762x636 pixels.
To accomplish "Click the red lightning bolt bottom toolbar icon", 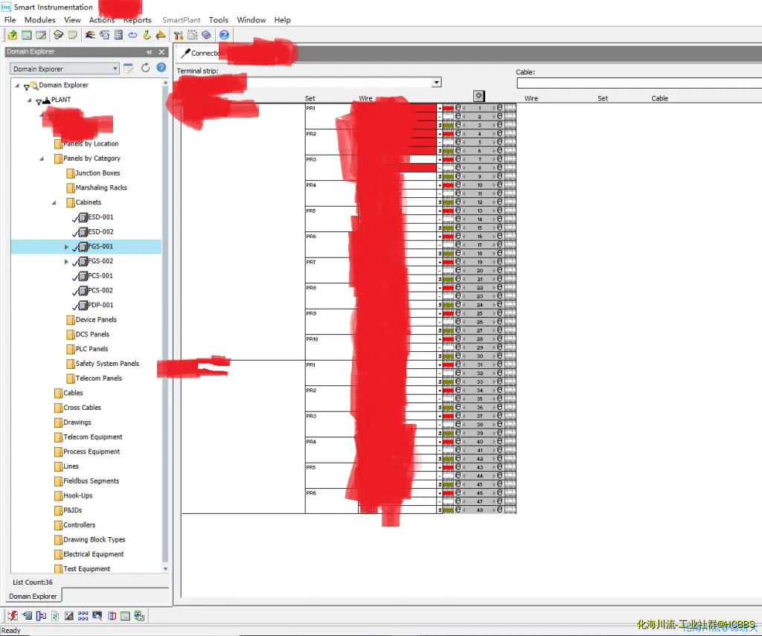I will pyautogui.click(x=13, y=616).
